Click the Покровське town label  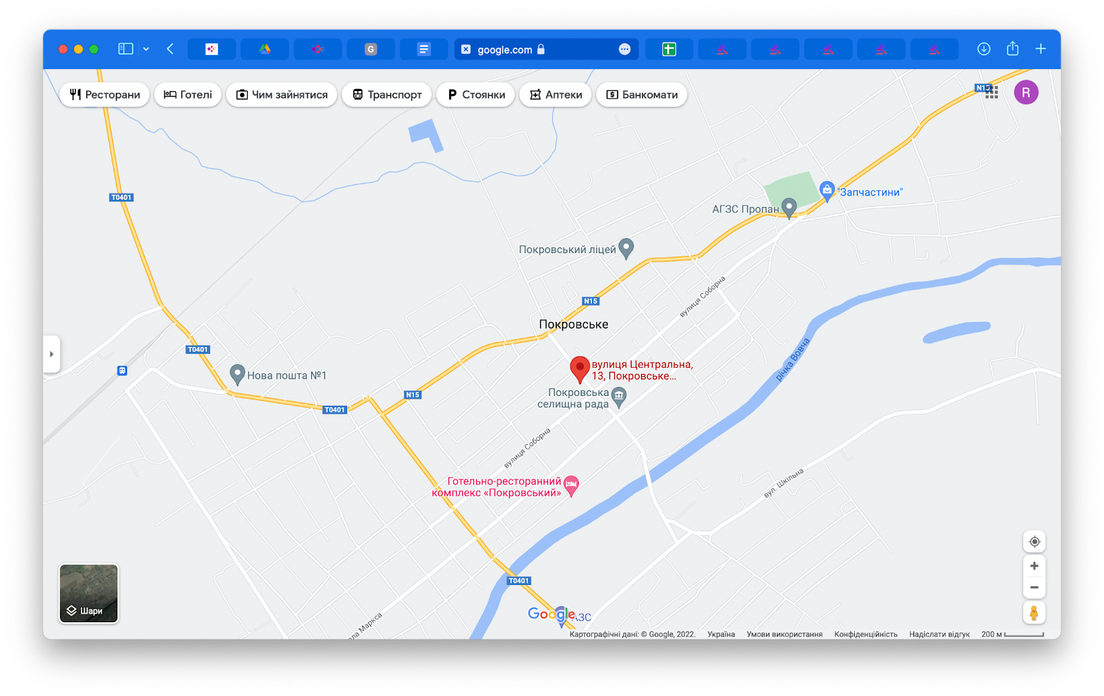(x=573, y=324)
